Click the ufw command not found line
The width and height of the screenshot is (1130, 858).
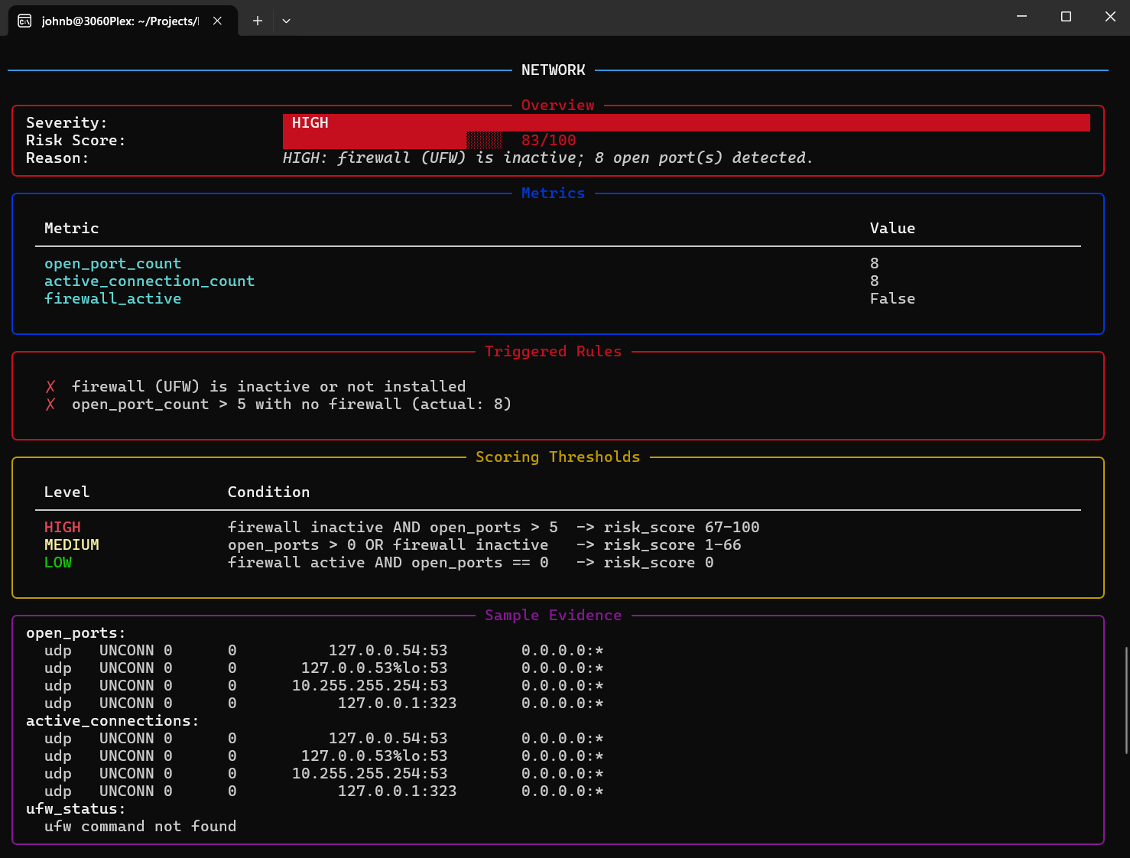pyautogui.click(x=140, y=827)
